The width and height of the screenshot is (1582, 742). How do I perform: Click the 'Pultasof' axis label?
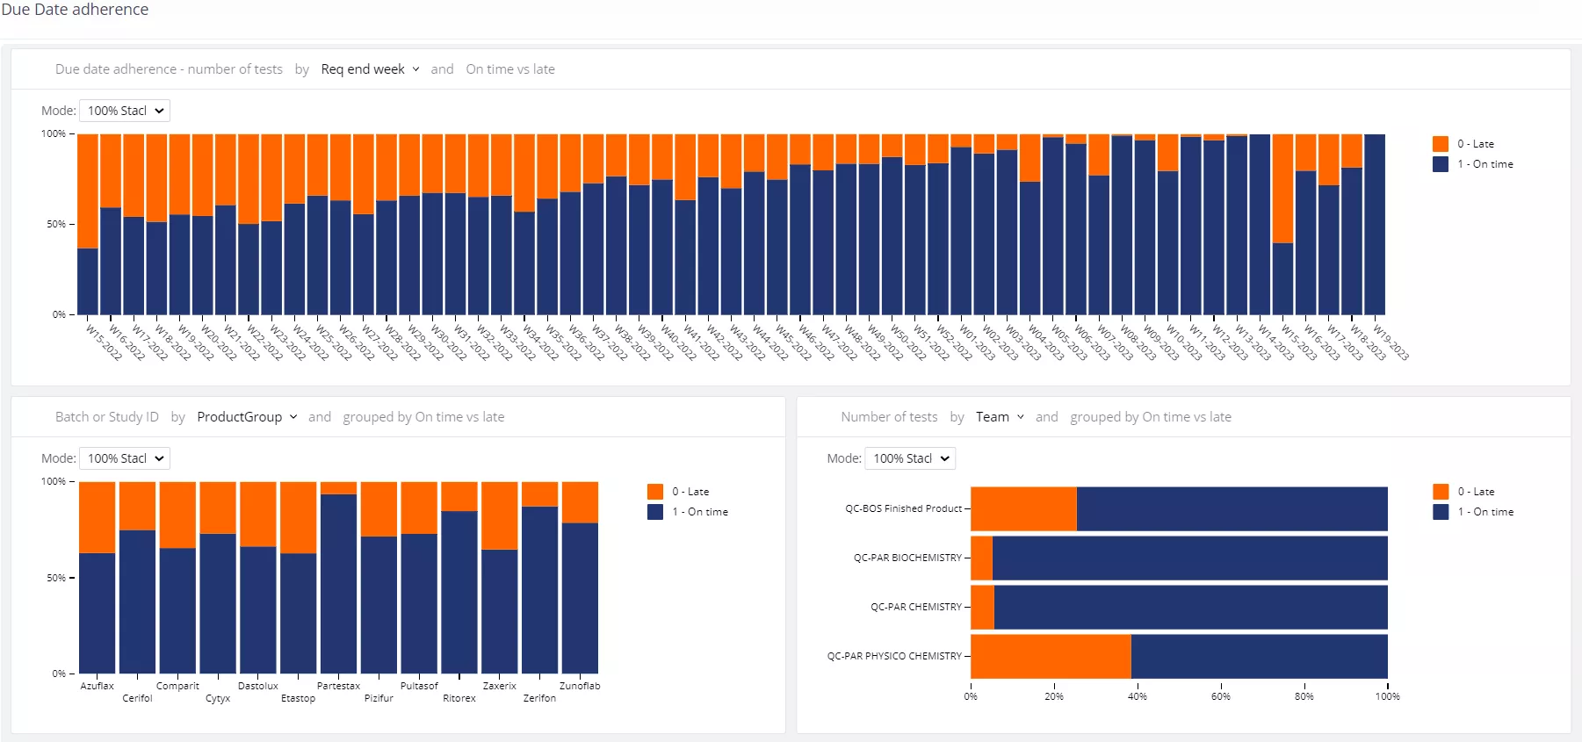419,686
